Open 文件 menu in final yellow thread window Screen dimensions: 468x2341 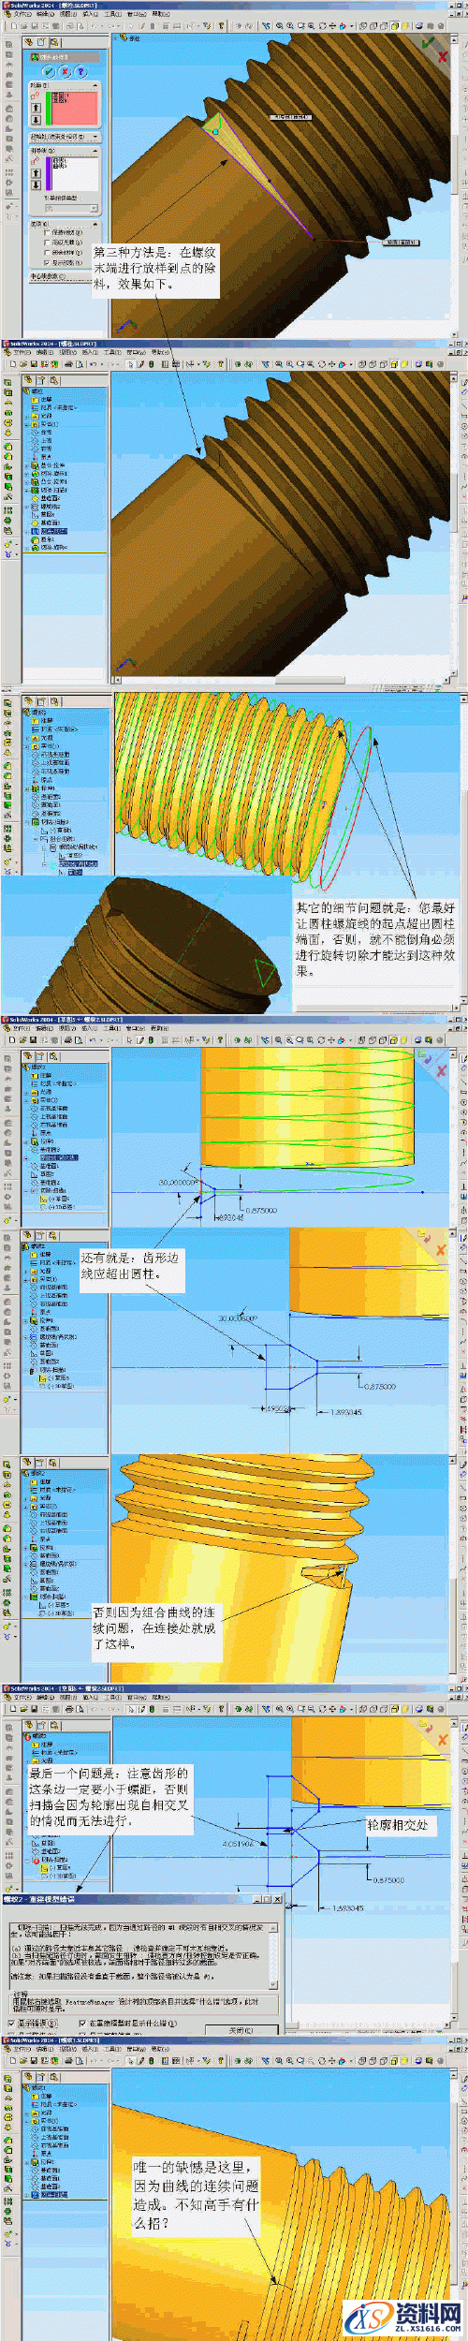(22, 2048)
